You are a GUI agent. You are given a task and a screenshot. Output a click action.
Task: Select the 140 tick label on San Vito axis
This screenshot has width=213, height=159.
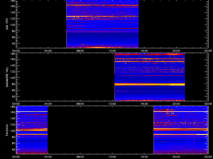pyautogui.click(x=13, y=12)
